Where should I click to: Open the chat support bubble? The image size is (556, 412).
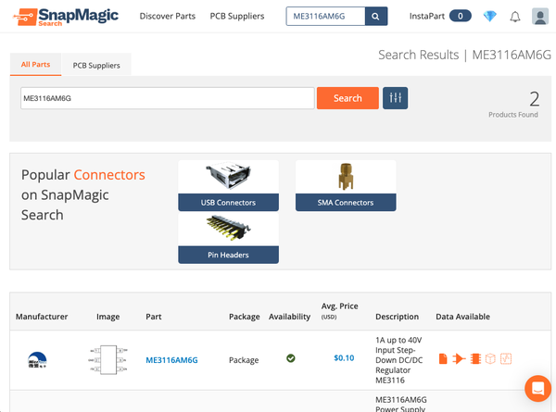click(537, 388)
